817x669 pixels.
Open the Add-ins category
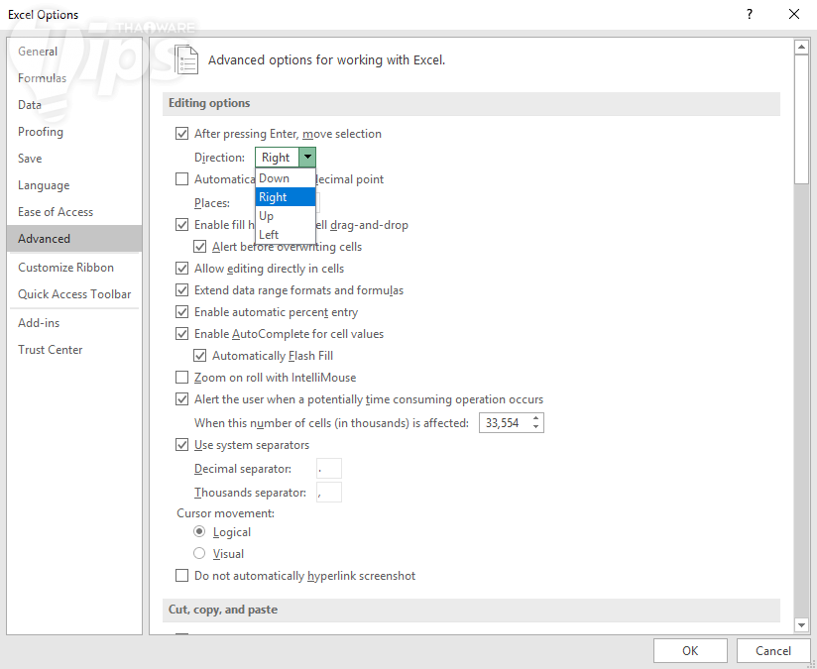[x=74, y=323]
